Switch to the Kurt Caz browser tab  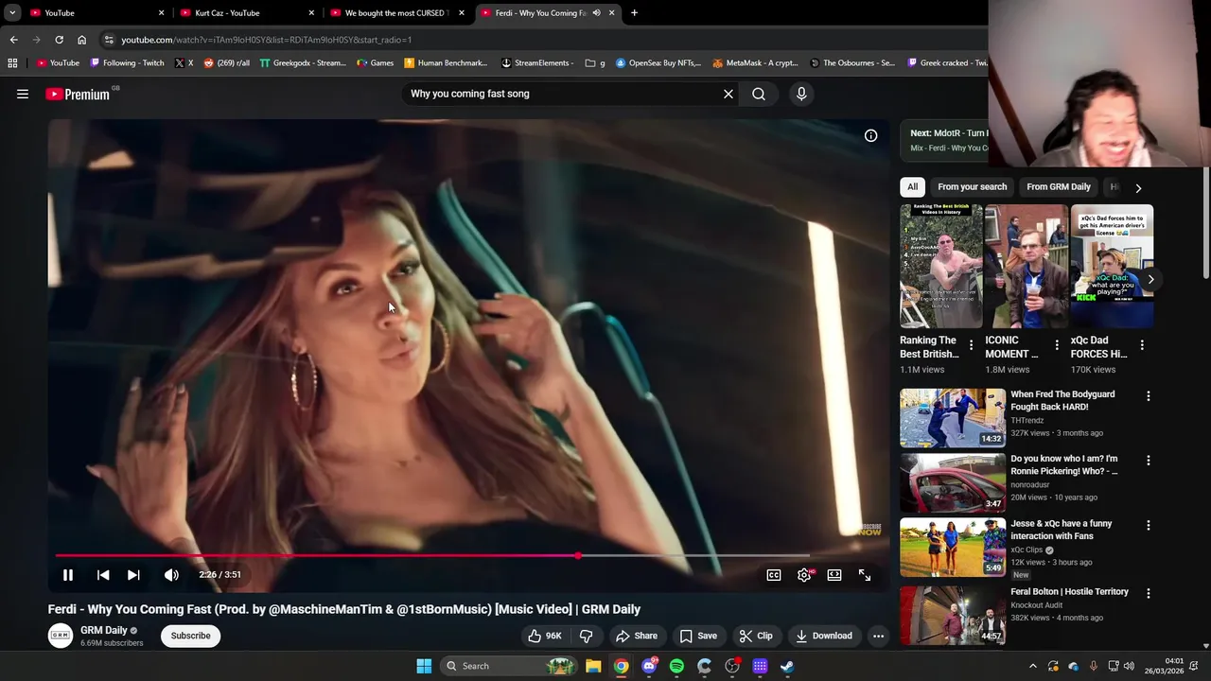click(247, 13)
